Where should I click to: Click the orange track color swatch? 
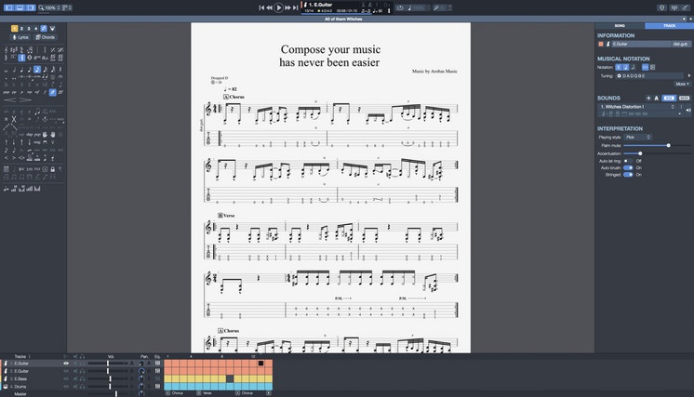601,44
